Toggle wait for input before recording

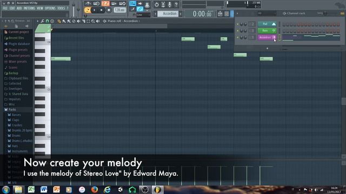(x=96, y=4)
